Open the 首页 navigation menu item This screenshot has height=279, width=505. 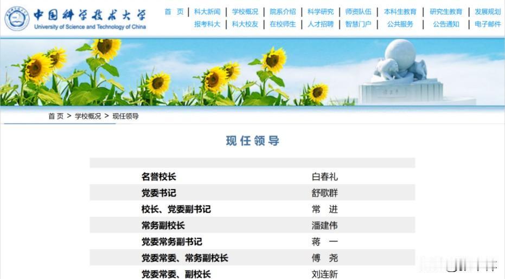174,12
